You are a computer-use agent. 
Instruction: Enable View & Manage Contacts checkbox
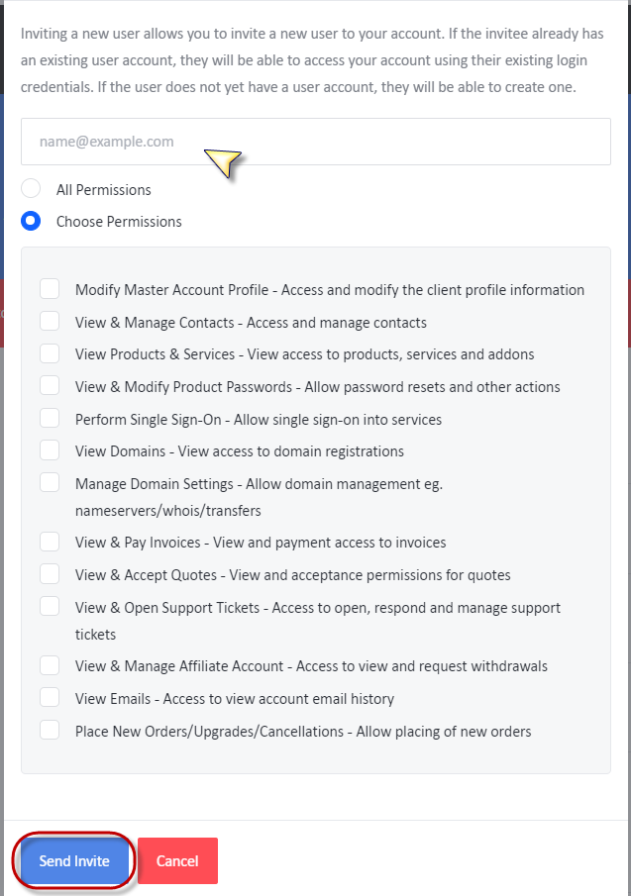pyautogui.click(x=50, y=321)
